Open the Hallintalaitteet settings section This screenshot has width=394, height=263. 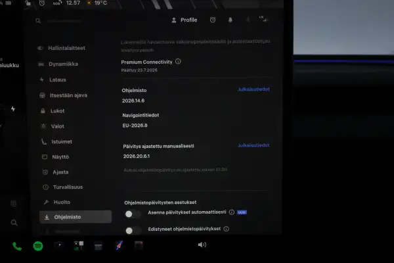pyautogui.click(x=62, y=48)
